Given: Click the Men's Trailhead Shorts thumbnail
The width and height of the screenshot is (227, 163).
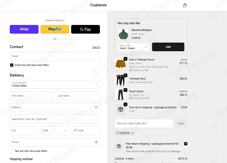Looking at the screenshot, I should 121,64.
